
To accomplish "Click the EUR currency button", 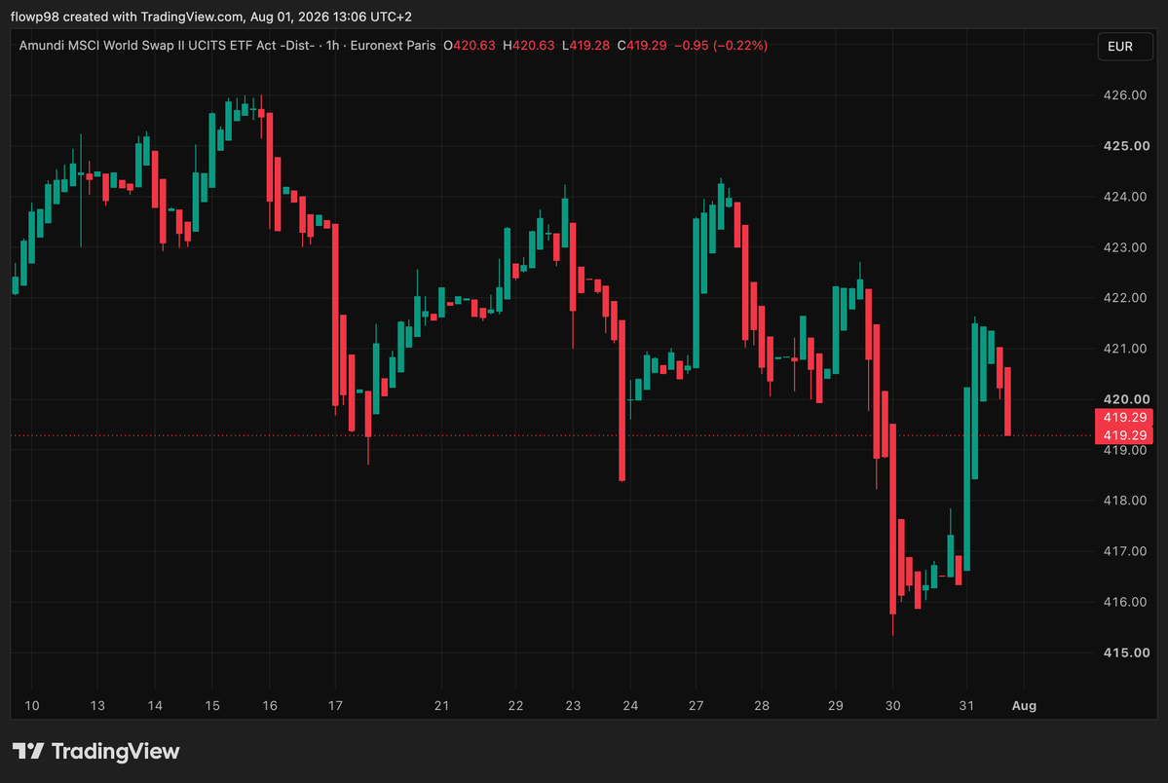I will coord(1125,46).
